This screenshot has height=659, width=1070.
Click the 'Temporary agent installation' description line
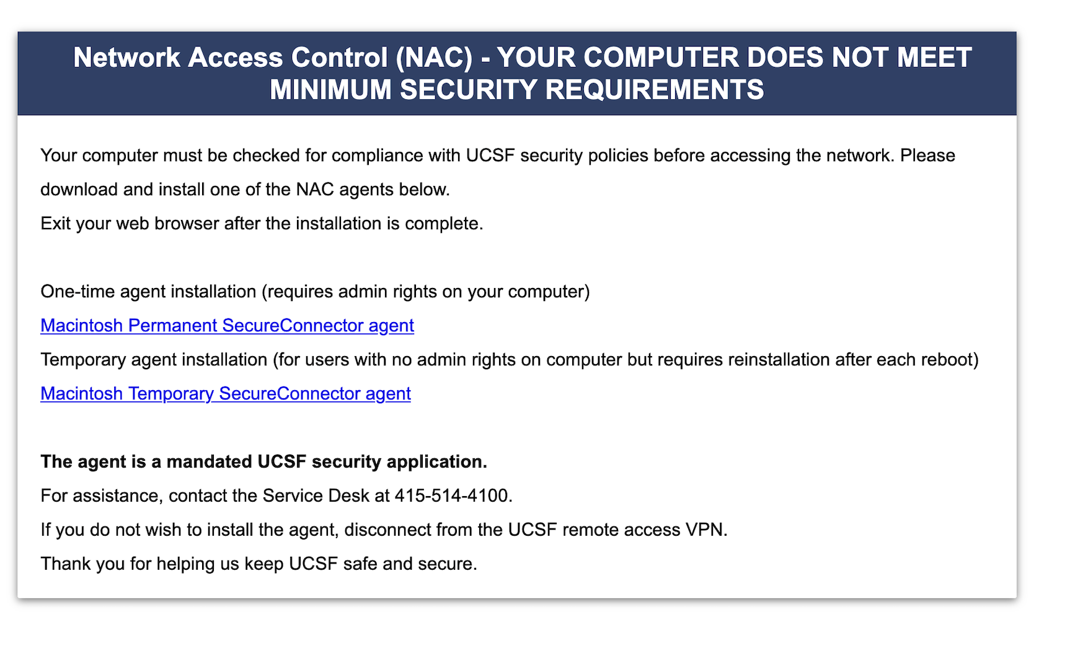155,360
